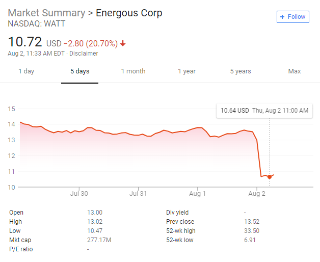The height and width of the screenshot is (262, 320).
Task: Open the 5 years tab
Action: [240, 71]
